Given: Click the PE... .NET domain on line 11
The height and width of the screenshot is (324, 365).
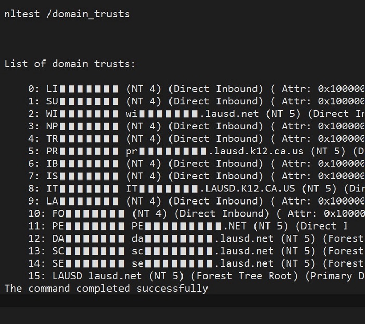Looking at the screenshot, I should (x=189, y=226).
